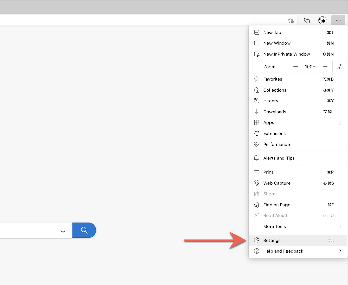
Task: Close the three-dot Settings and more menu
Action: tap(338, 21)
